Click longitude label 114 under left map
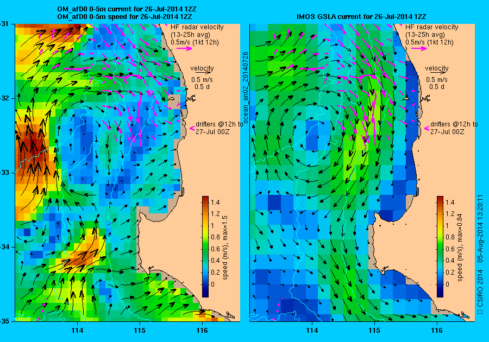Image resolution: width=489 pixels, height=342 pixels. (77, 331)
